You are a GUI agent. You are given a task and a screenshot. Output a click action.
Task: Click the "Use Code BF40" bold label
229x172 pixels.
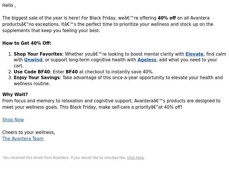coord(32,72)
